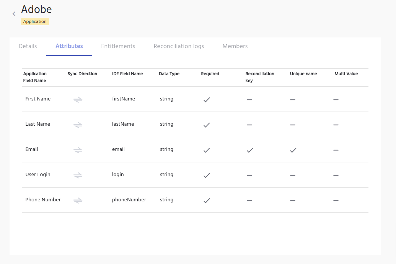Click the sync direction icon for First Name
The width and height of the screenshot is (396, 264).
click(78, 99)
